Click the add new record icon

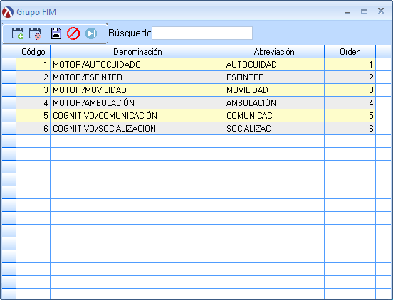pos(18,33)
